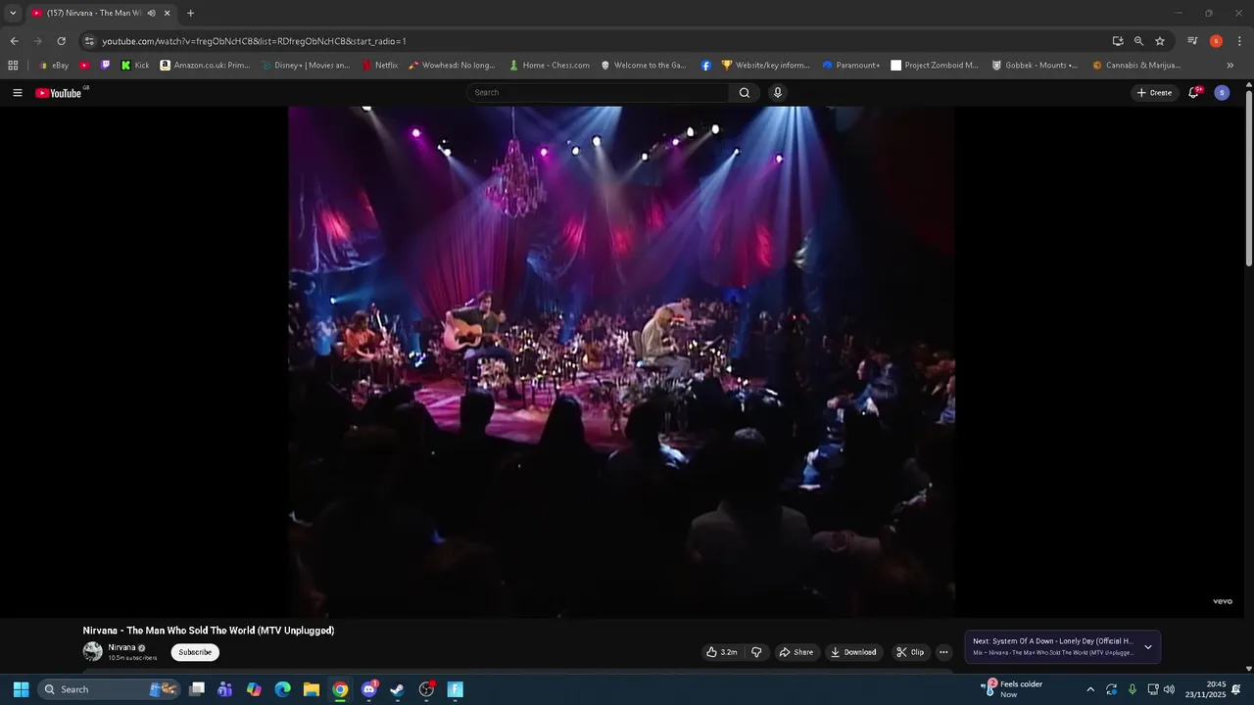Open the YouTube bookmark icon
The height and width of the screenshot is (705, 1254).
[x=84, y=66]
